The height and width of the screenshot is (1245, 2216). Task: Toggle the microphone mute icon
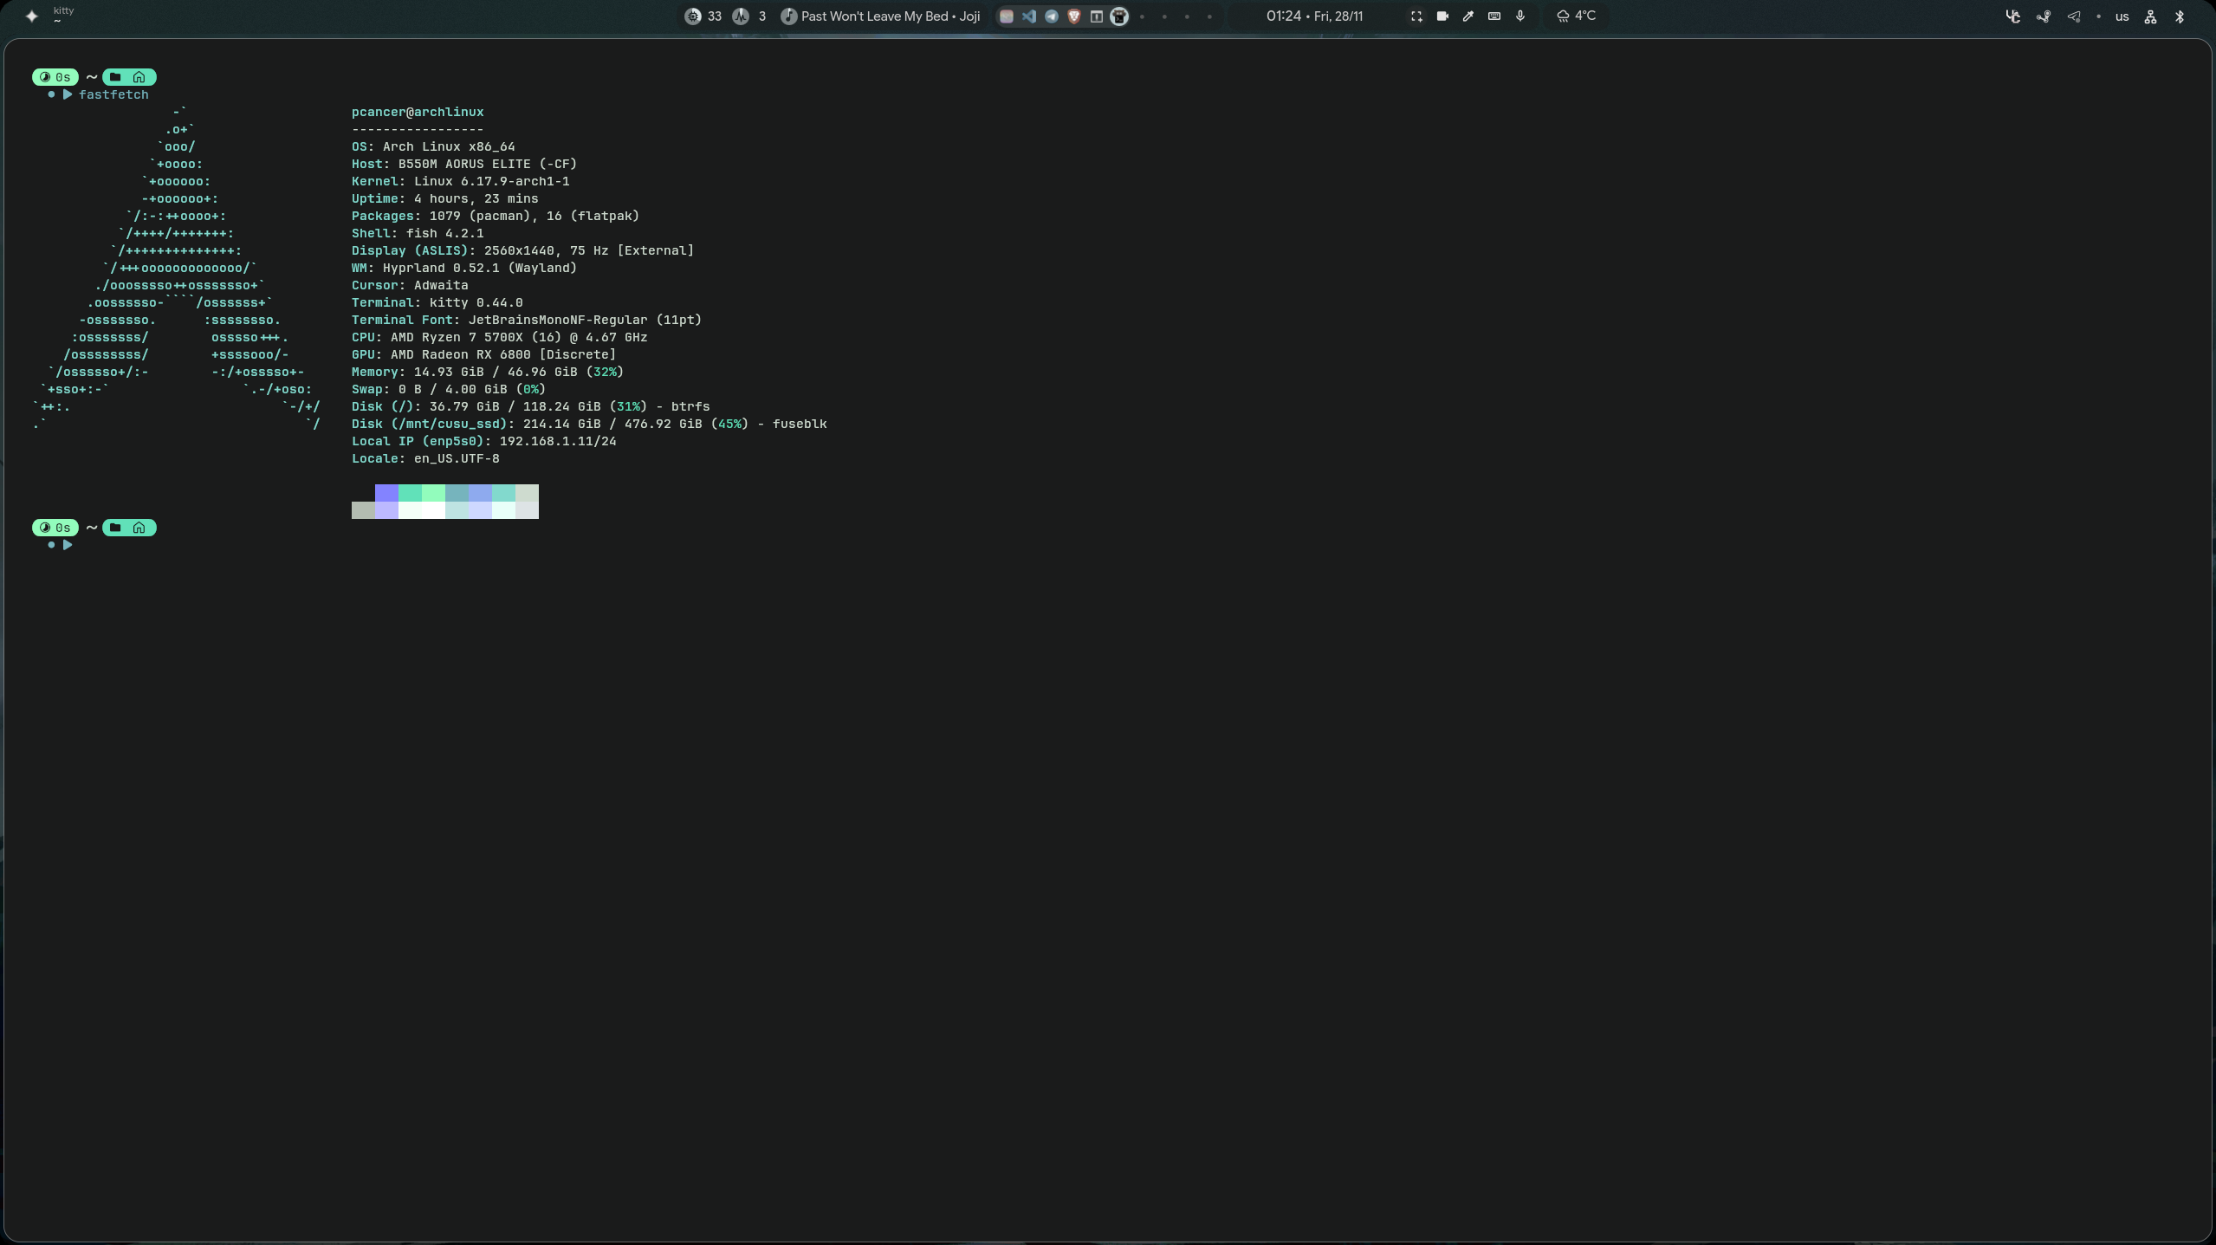click(x=1520, y=16)
